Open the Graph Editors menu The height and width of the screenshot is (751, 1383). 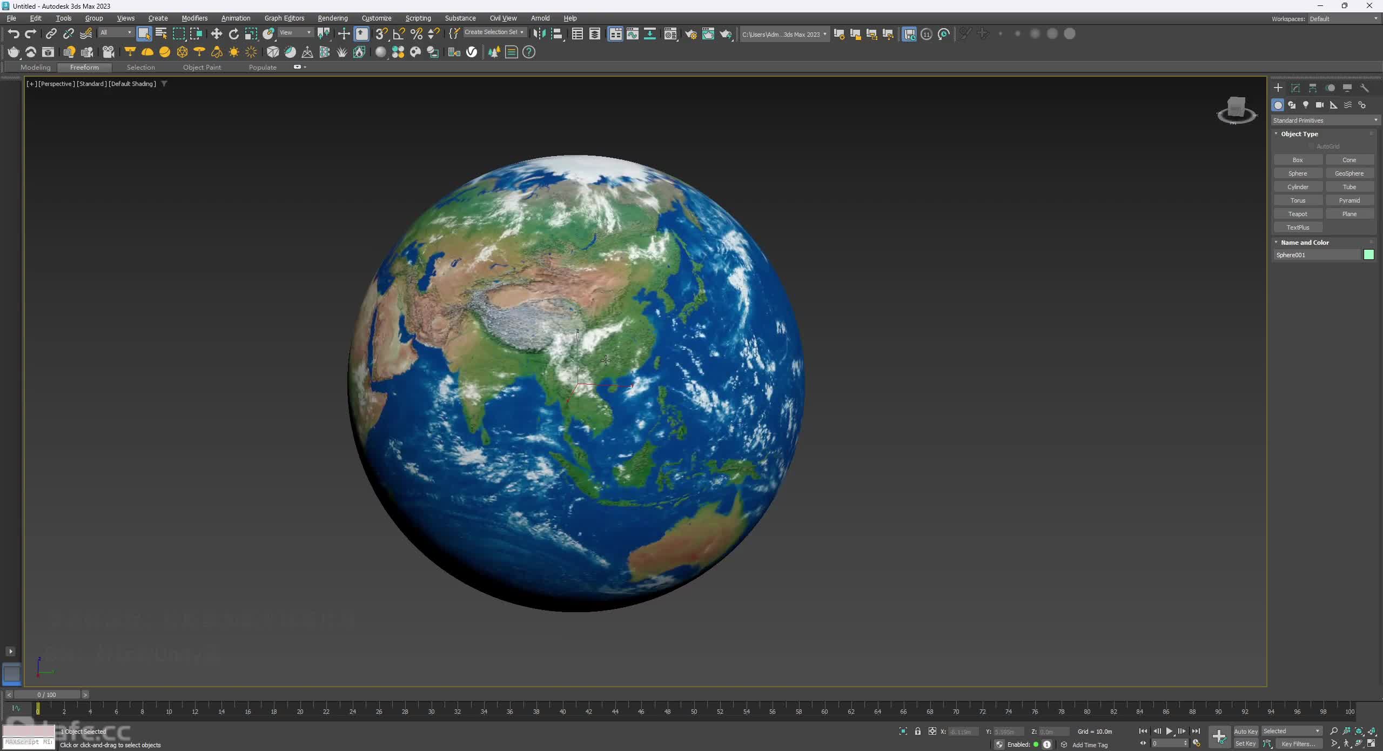284,18
